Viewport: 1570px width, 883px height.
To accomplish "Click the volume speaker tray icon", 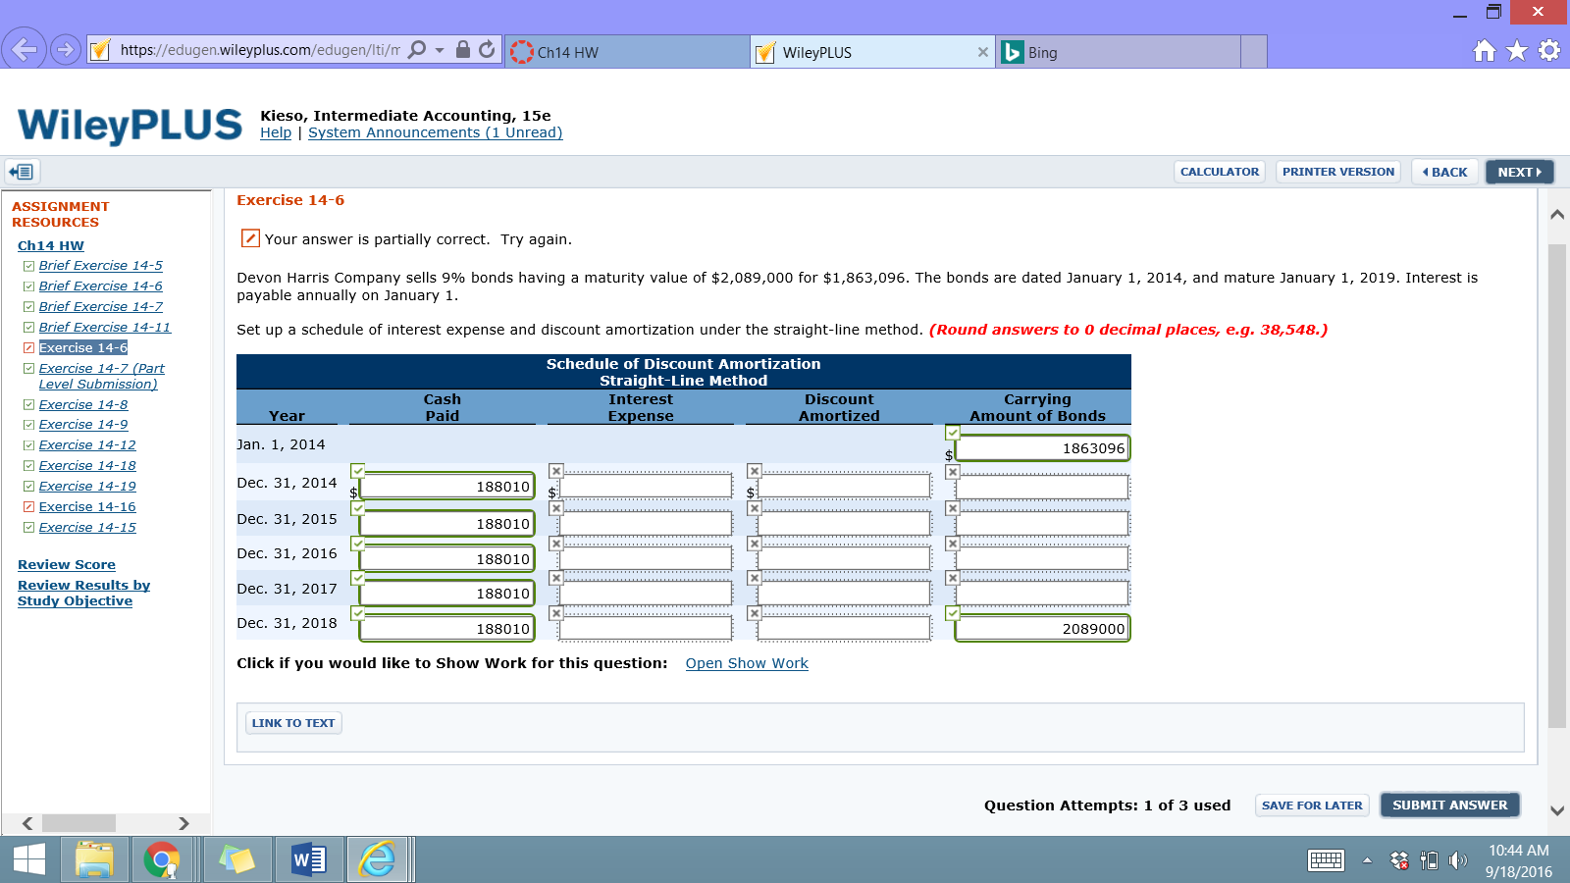I will [1458, 860].
